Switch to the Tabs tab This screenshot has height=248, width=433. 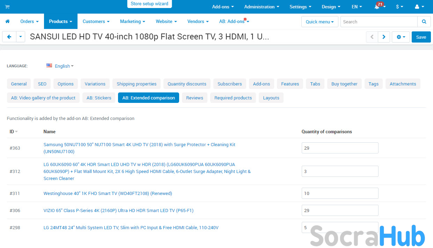[315, 84]
